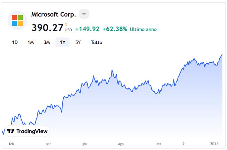Click the +149.92 price change

tap(87, 29)
